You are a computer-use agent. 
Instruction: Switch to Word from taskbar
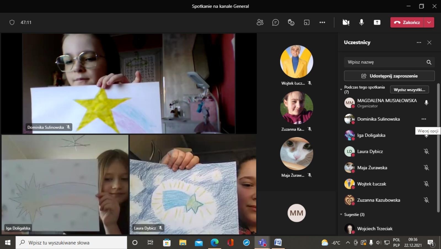278,242
